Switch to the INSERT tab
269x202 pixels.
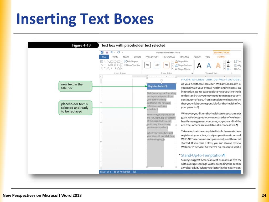tap(126, 57)
